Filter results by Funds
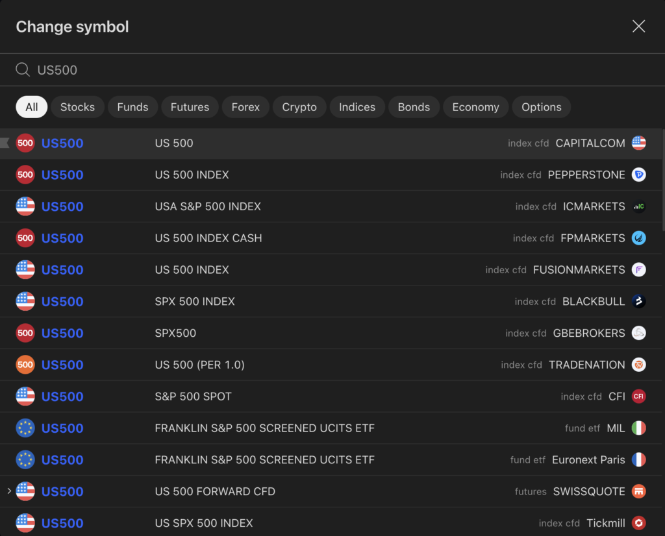 [132, 107]
